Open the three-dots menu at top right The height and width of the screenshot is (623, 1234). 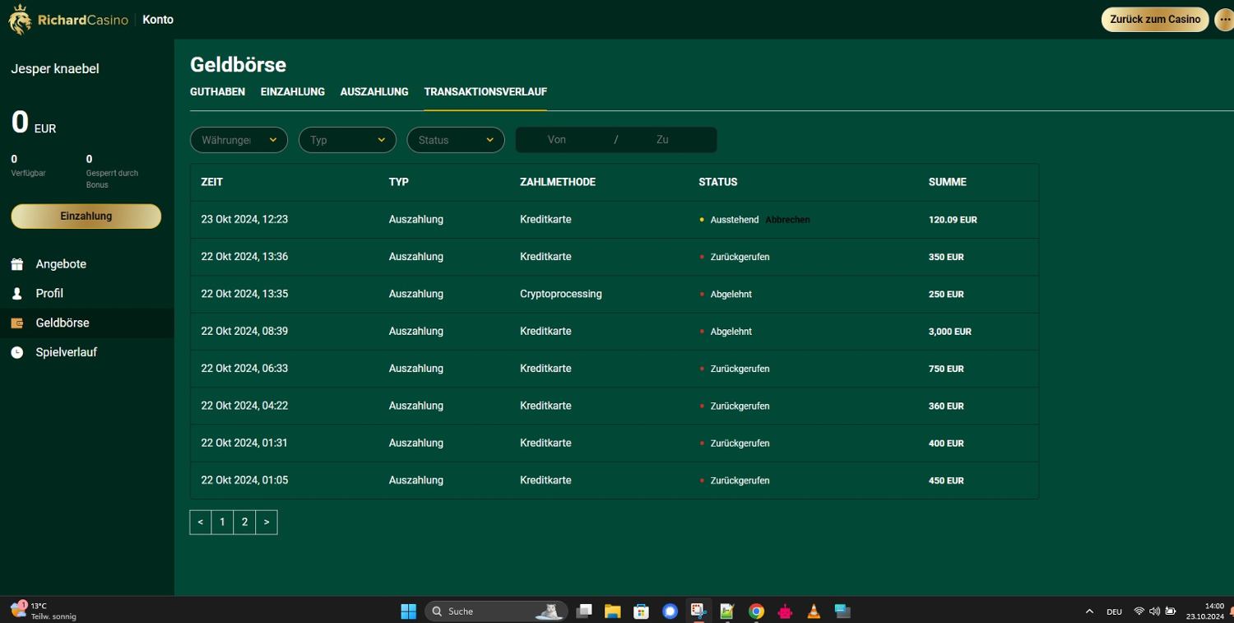pyautogui.click(x=1224, y=20)
